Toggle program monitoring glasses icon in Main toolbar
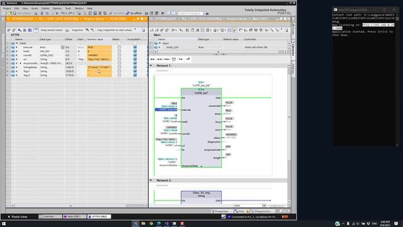Image resolution: width=403 pixels, height=227 pixels. click(235, 30)
